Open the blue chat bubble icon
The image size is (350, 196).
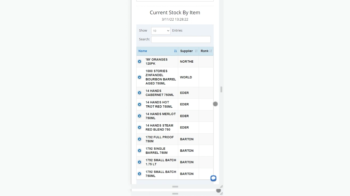(x=213, y=178)
